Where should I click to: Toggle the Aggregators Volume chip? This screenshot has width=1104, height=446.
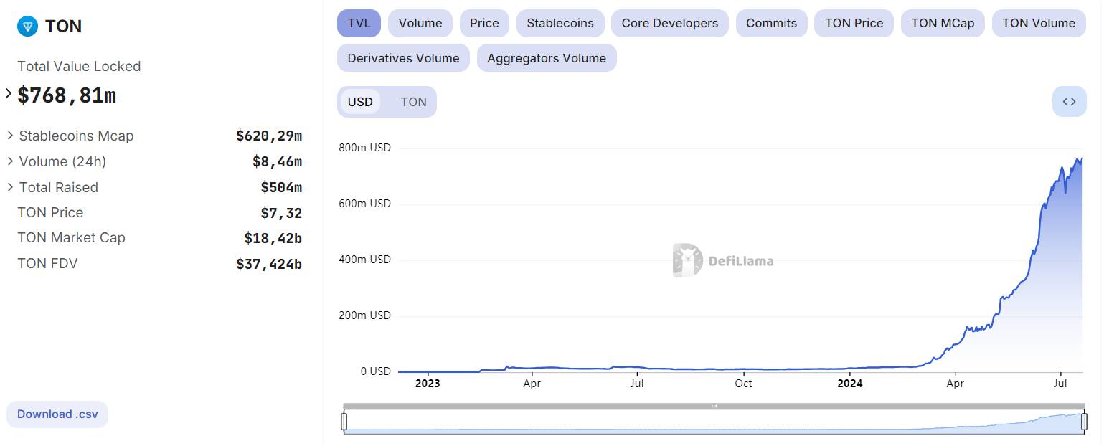point(547,58)
